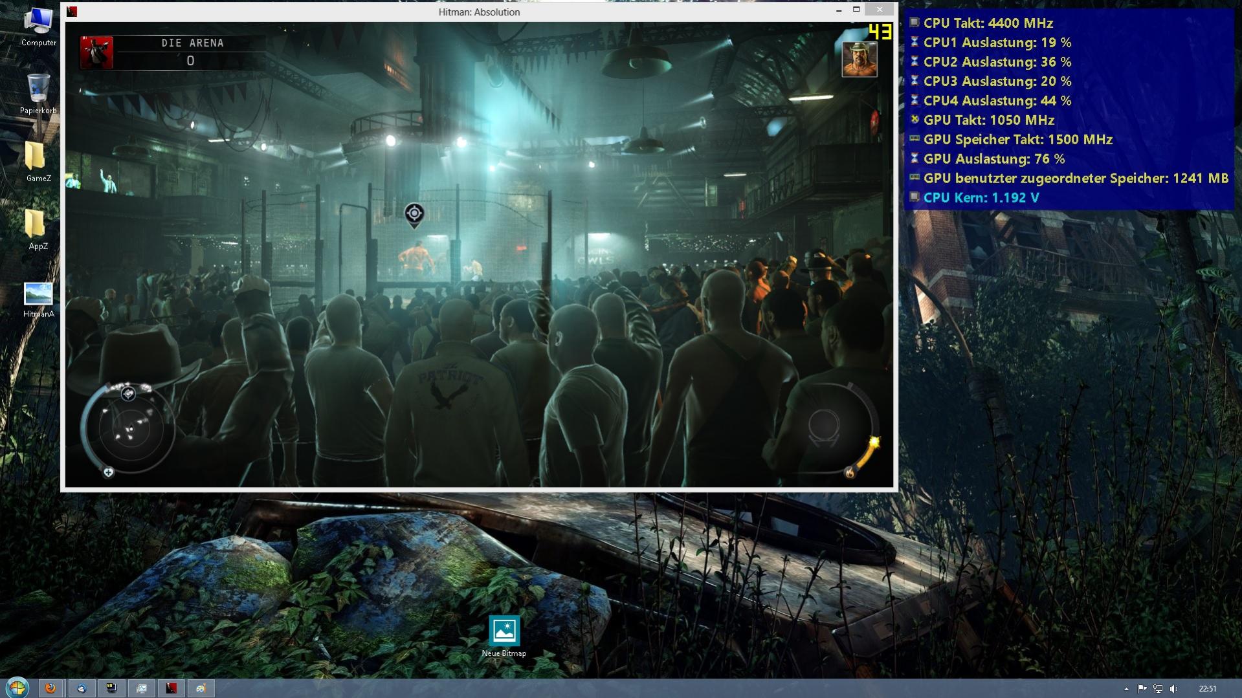Click the marker icon atop the minimap
1242x698 pixels.
point(128,393)
